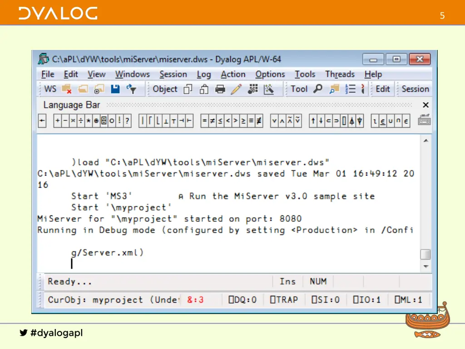Click the magic wand wizard icon
This screenshot has height=349, width=465.
269,89
